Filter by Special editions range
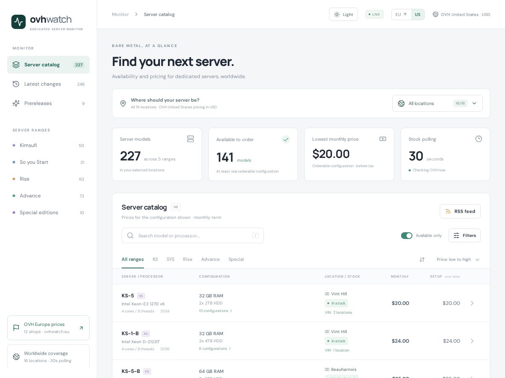This screenshot has height=378, width=505. point(48,213)
